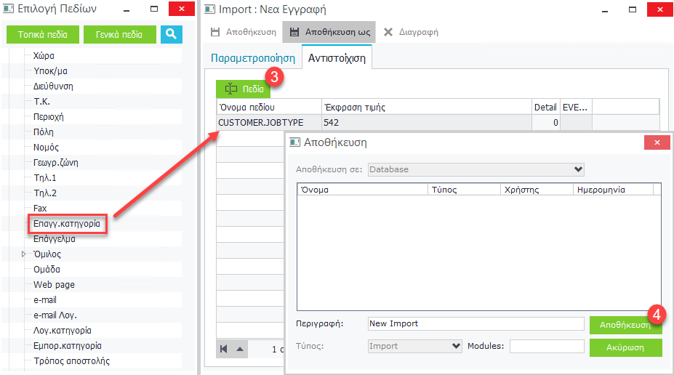Click the Τοπικά πεδία button
This screenshot has width=674, height=375.
click(42, 34)
